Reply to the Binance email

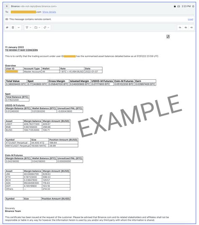180,27
